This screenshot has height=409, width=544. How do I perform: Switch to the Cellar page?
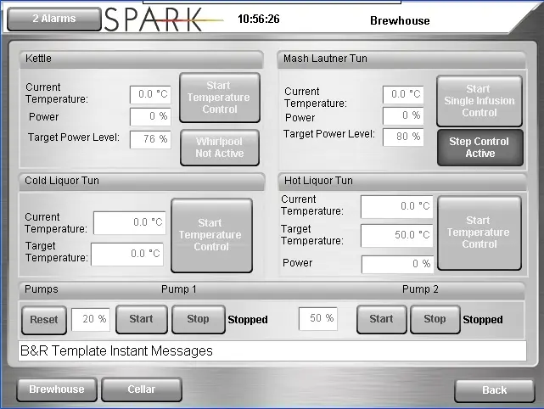click(x=142, y=389)
